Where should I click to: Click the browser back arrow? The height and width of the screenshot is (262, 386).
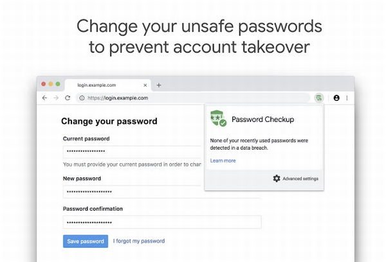[44, 98]
